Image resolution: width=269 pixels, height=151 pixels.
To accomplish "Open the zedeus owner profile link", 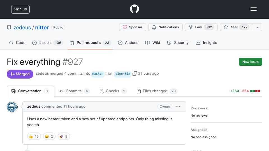I will (x=22, y=27).
